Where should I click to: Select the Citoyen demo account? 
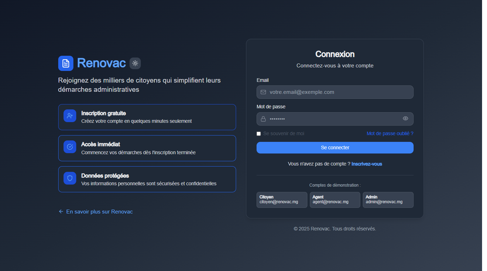(x=282, y=200)
